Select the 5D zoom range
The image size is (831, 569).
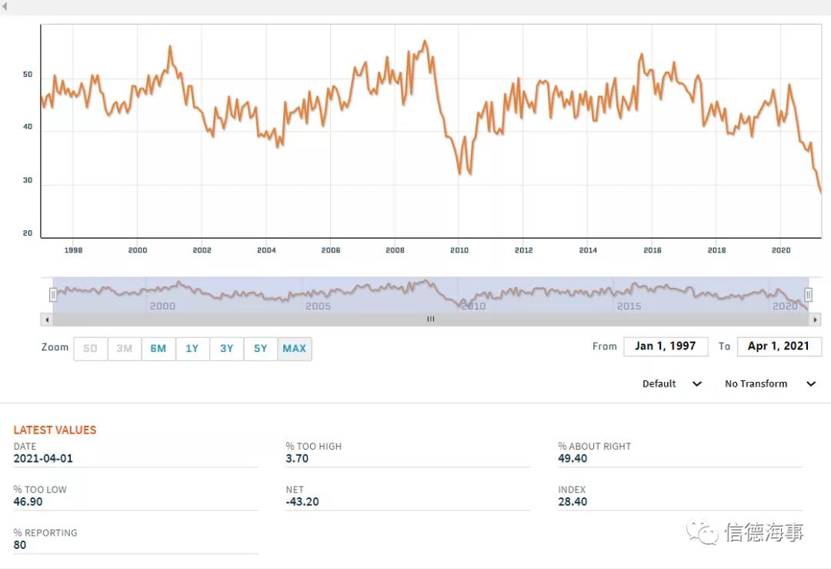90,349
